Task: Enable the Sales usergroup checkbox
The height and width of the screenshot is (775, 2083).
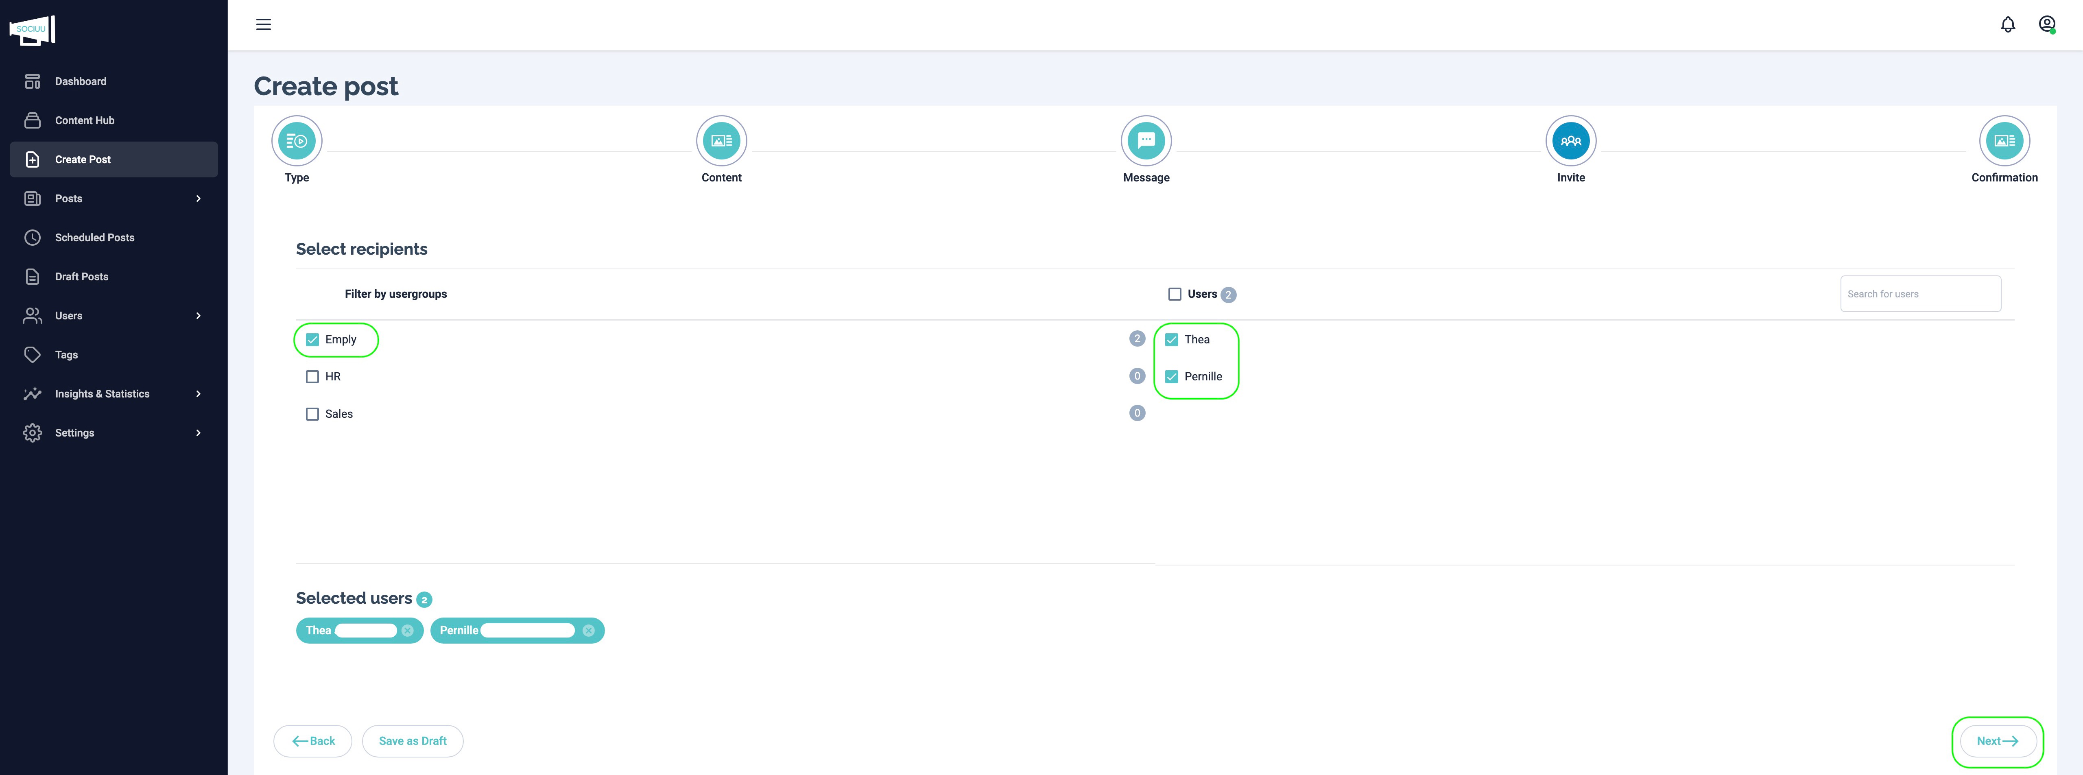Action: pyautogui.click(x=312, y=414)
